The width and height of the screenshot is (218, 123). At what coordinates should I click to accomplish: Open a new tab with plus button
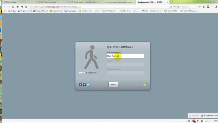coord(173,2)
